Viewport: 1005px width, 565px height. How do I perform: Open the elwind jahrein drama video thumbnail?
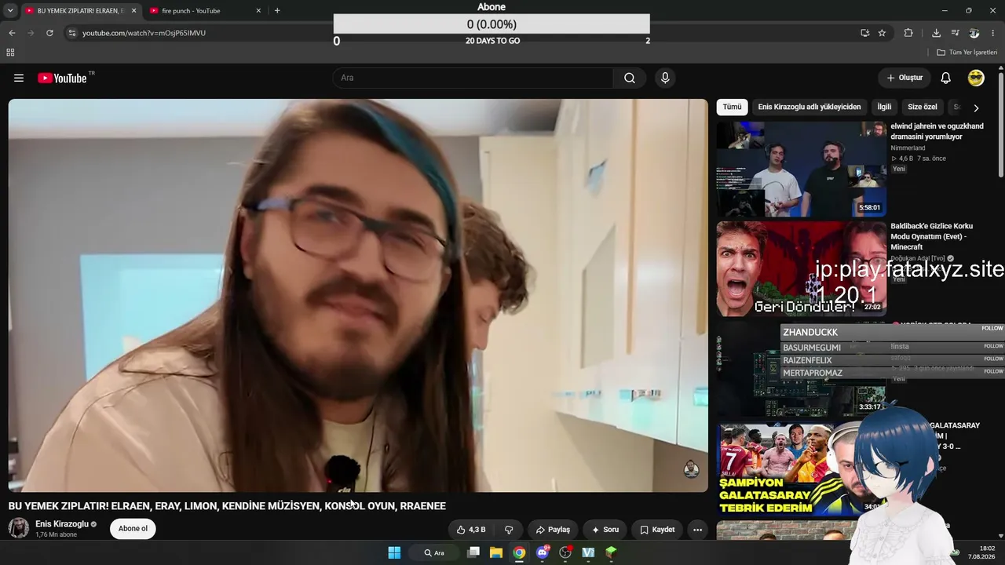click(801, 169)
